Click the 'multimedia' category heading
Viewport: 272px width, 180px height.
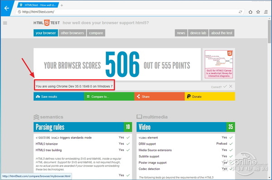[x=152, y=117]
